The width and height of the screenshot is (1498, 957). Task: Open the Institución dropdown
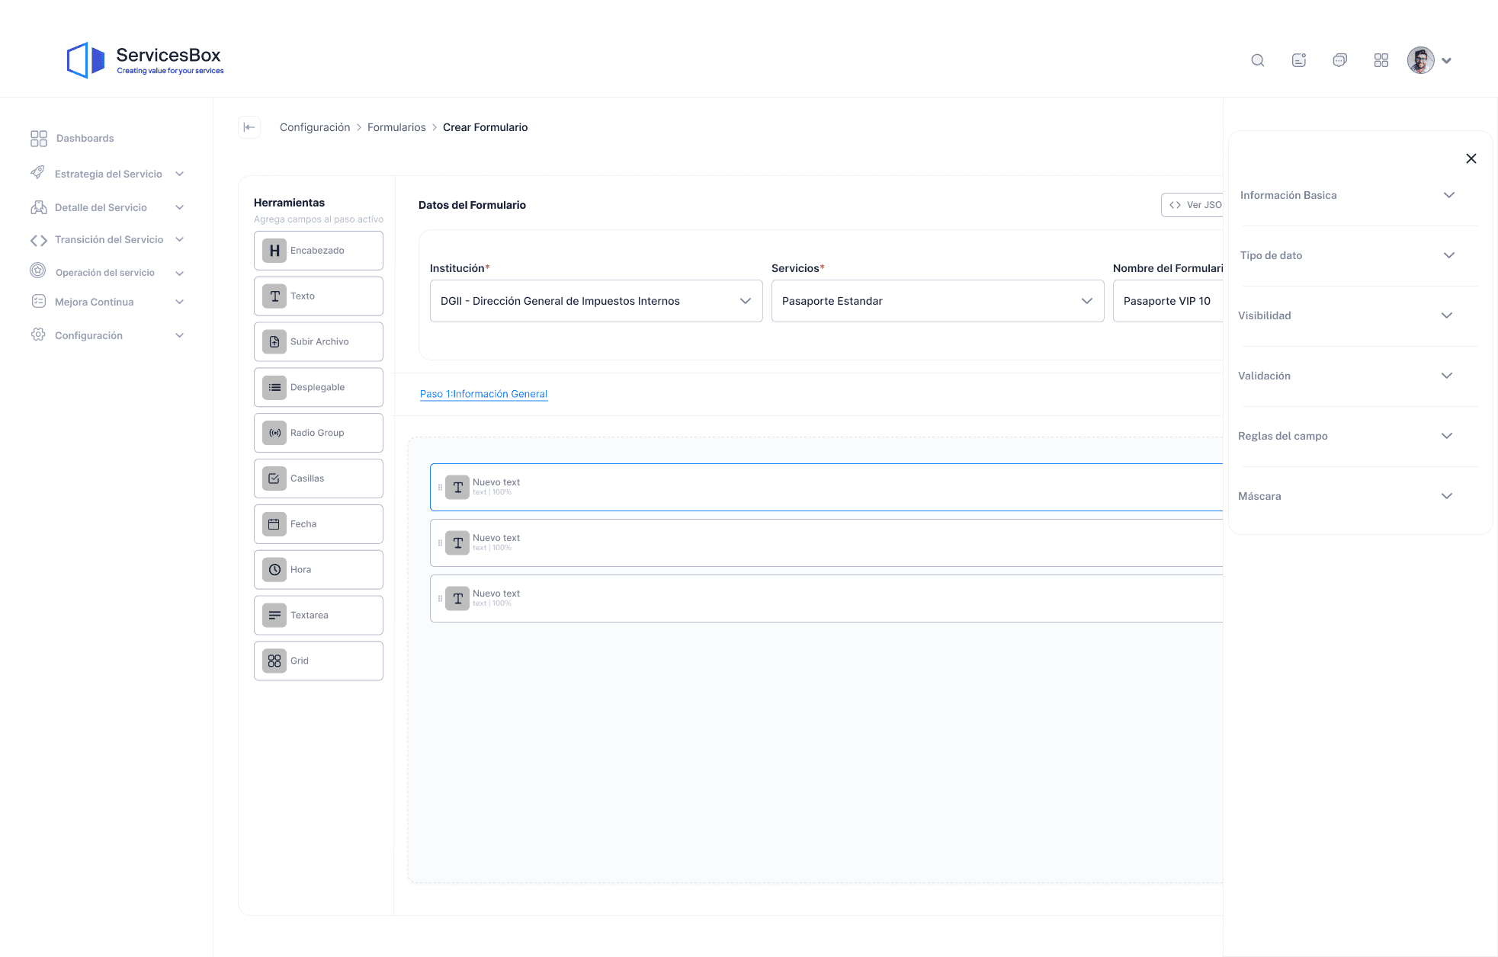[595, 301]
